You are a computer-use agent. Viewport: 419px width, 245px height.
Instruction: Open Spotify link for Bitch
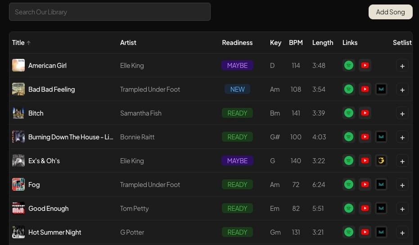tap(348, 113)
